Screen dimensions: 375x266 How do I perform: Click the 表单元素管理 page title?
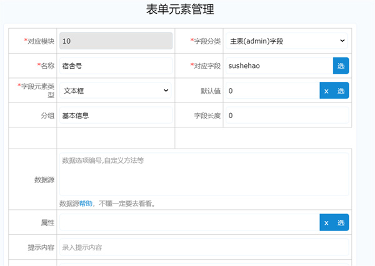pyautogui.click(x=180, y=9)
